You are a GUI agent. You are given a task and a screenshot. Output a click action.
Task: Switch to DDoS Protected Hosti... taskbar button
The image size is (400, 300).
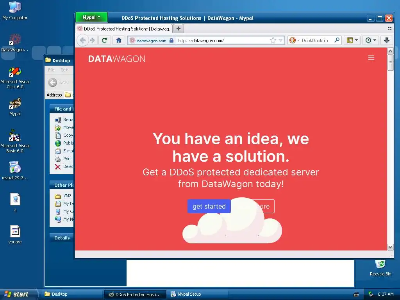135,295
